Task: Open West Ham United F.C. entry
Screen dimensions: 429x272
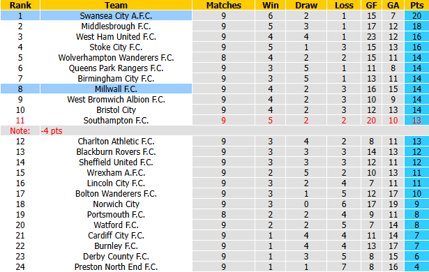Action: tap(116, 37)
